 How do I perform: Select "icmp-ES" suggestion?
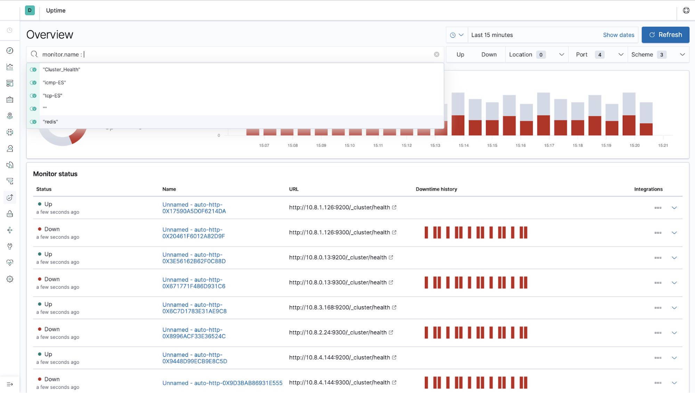click(235, 82)
